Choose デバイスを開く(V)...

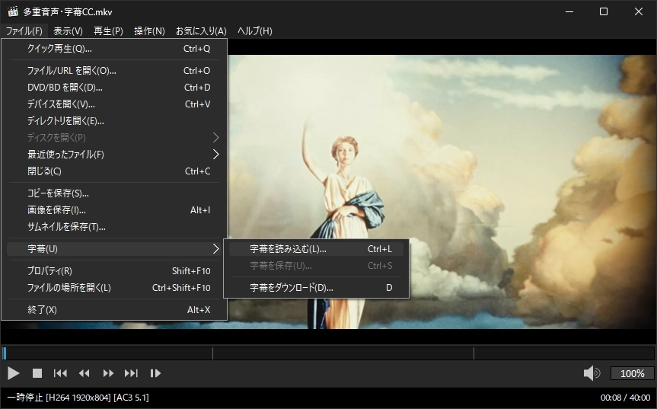(114, 104)
